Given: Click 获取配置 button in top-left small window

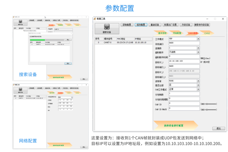Looking at the screenshot, I should pyautogui.click(x=32, y=20).
